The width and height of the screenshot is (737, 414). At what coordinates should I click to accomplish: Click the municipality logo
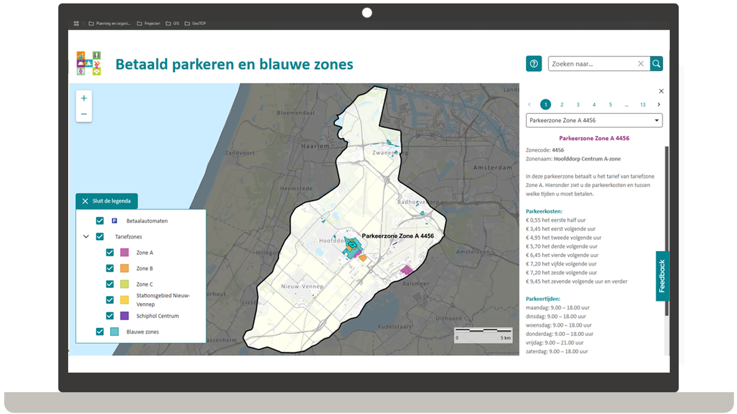(x=88, y=63)
